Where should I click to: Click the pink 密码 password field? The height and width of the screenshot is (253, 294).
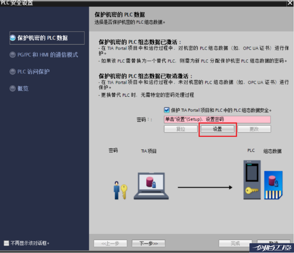click(x=217, y=120)
